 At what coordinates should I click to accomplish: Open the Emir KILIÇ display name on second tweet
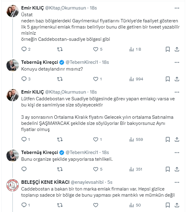[32, 92]
